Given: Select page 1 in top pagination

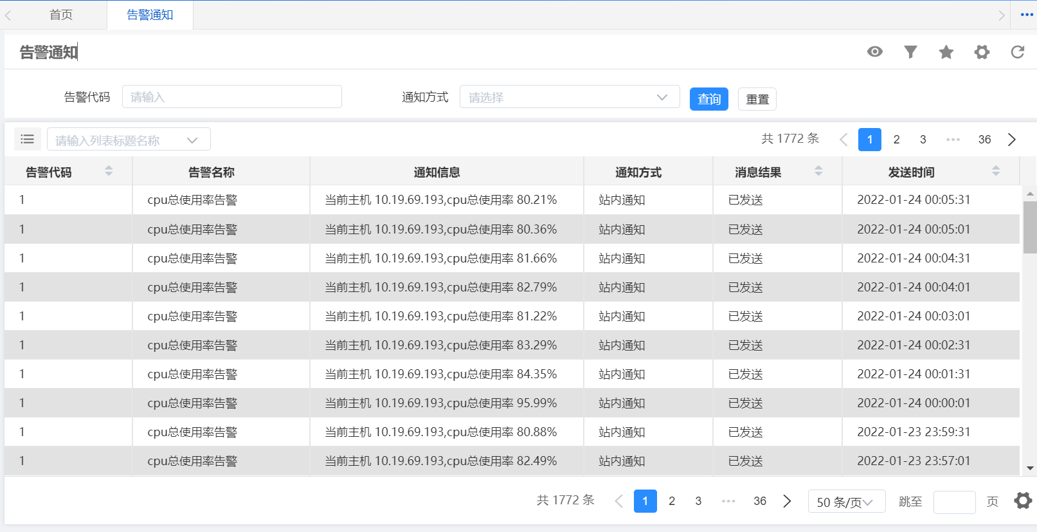Looking at the screenshot, I should tap(870, 140).
